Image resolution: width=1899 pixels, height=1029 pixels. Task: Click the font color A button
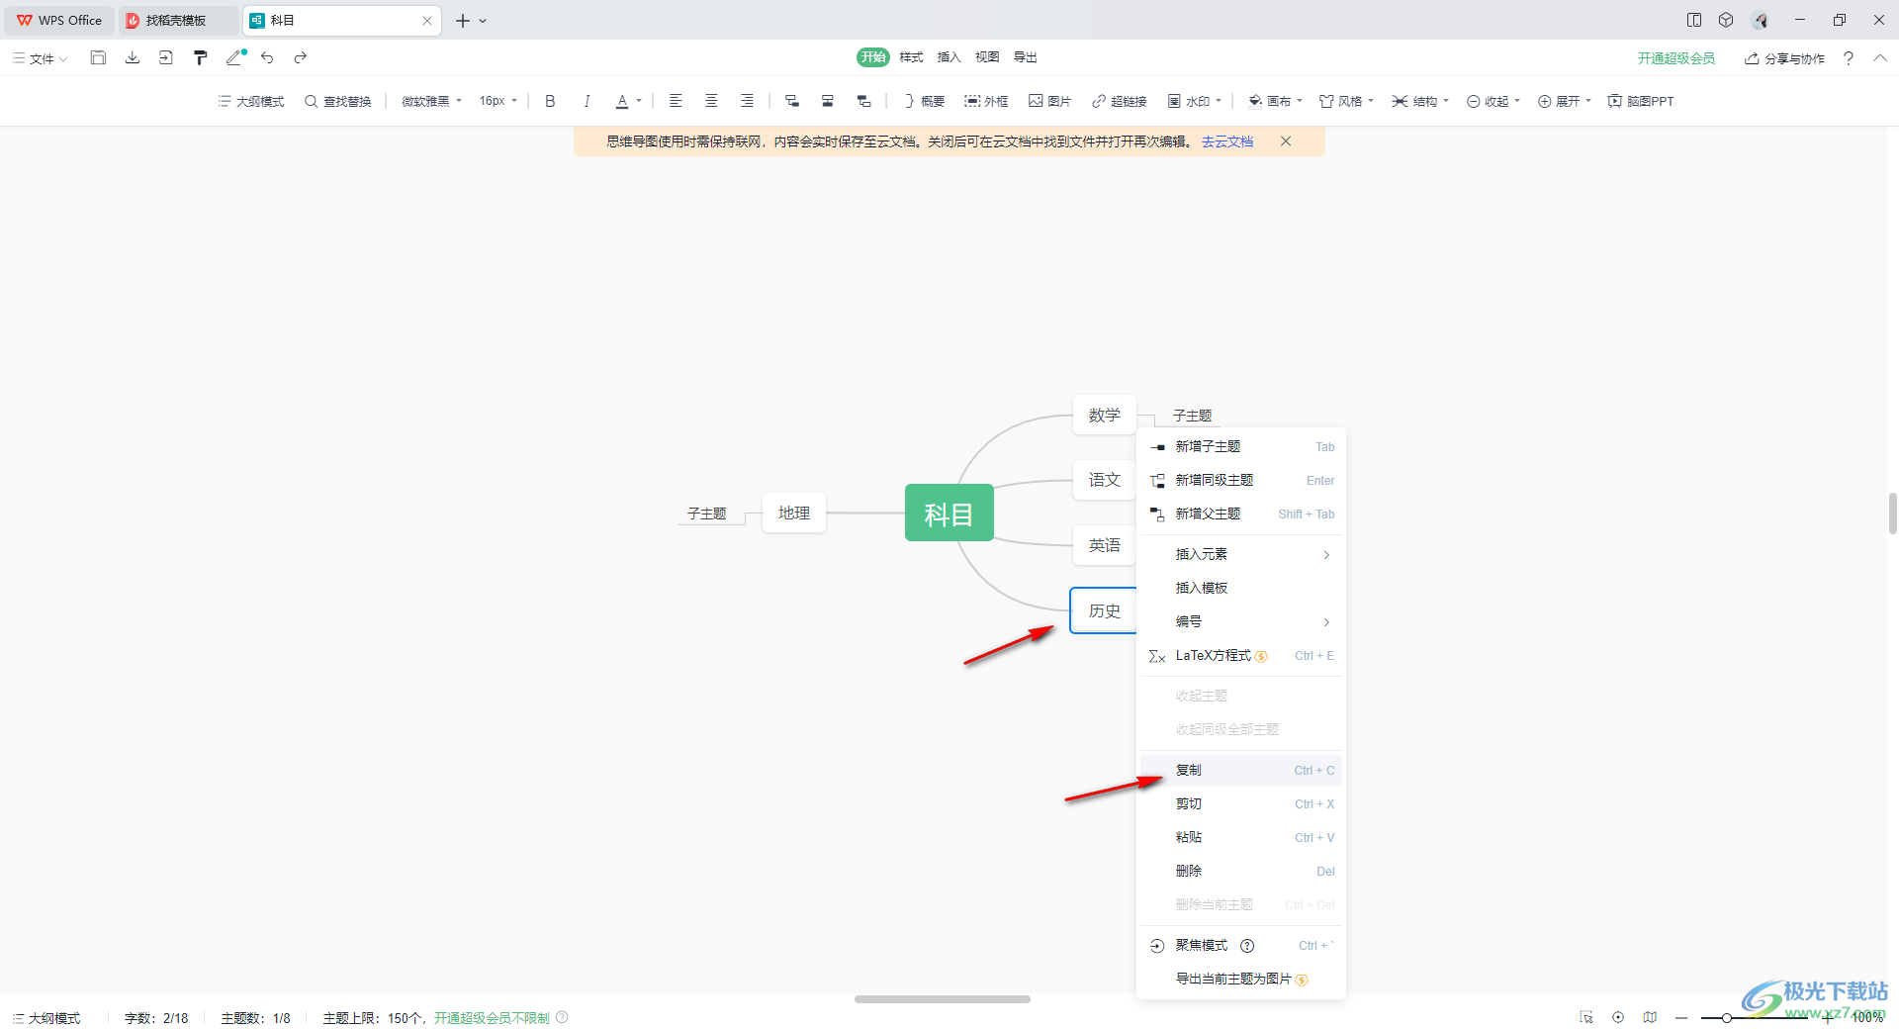pos(622,101)
